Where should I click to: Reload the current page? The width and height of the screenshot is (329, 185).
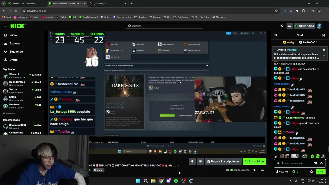point(16,11)
